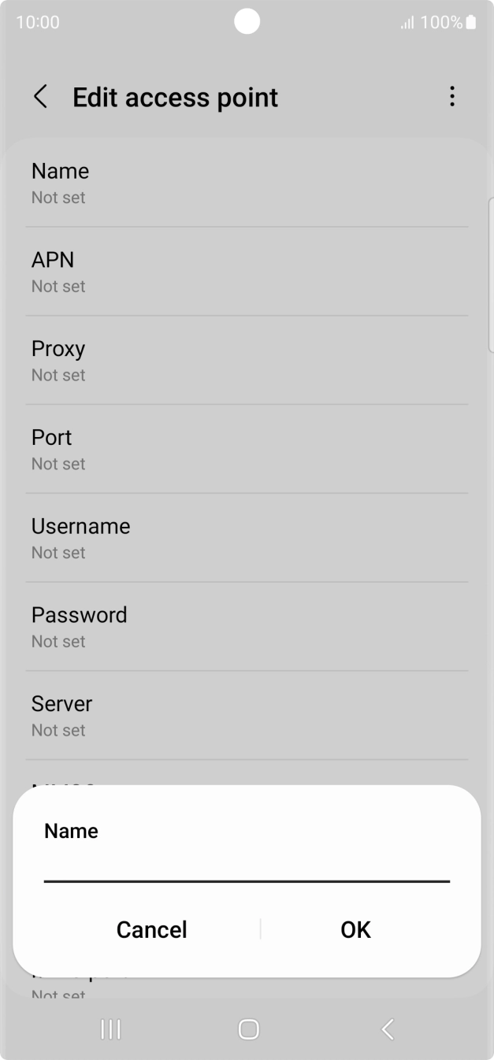The width and height of the screenshot is (494, 1060).
Task: Open the three-dot overflow menu
Action: tap(452, 96)
